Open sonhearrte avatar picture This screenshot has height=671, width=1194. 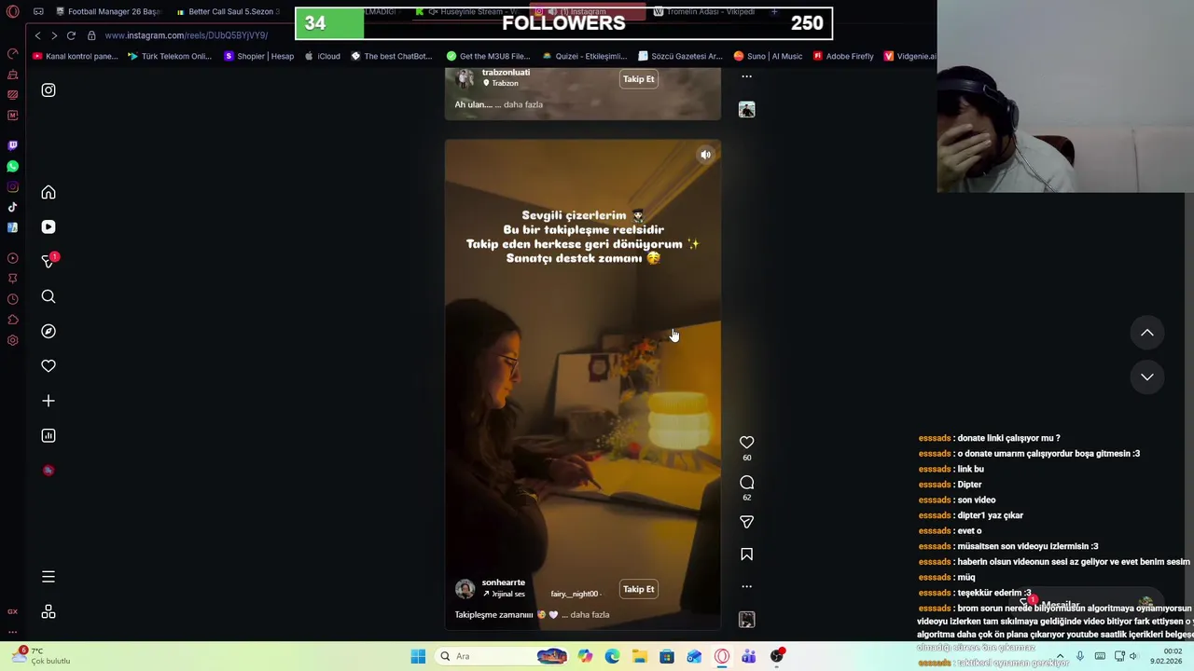pyautogui.click(x=465, y=589)
